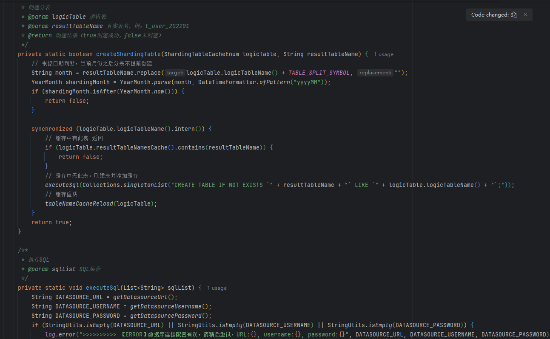Click the log.error statement
The image size is (550, 339).
click(x=62, y=334)
